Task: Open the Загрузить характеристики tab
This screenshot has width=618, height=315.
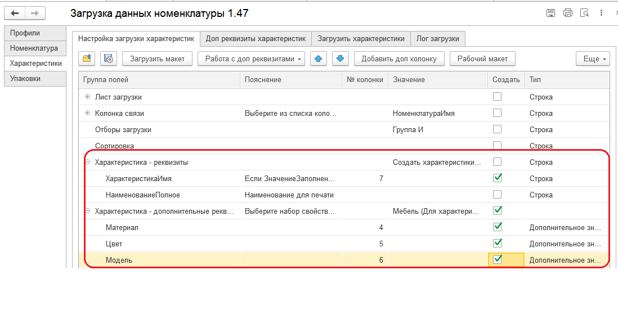Action: (361, 39)
